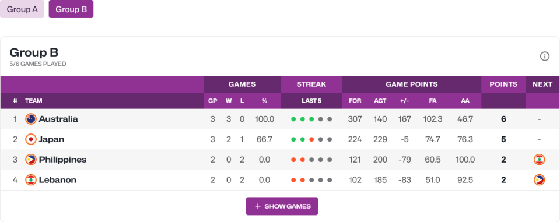Image resolution: width=560 pixels, height=222 pixels.
Task: Click the LAST 5 streak header
Action: (311, 101)
